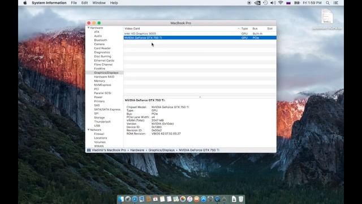
Task: Open the NVIDIA menu bar icon
Action: (x=257, y=3)
